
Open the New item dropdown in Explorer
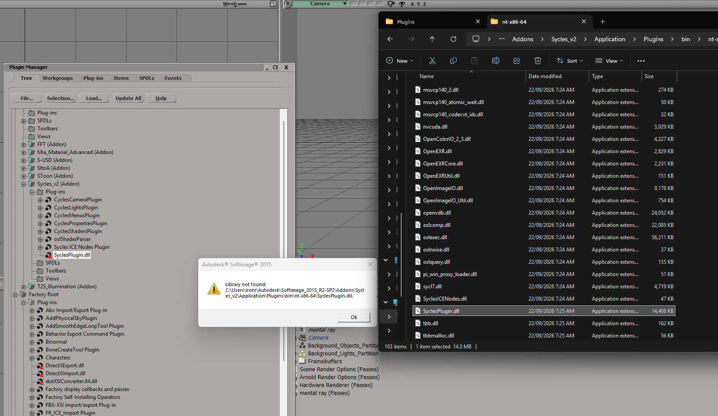coord(400,61)
